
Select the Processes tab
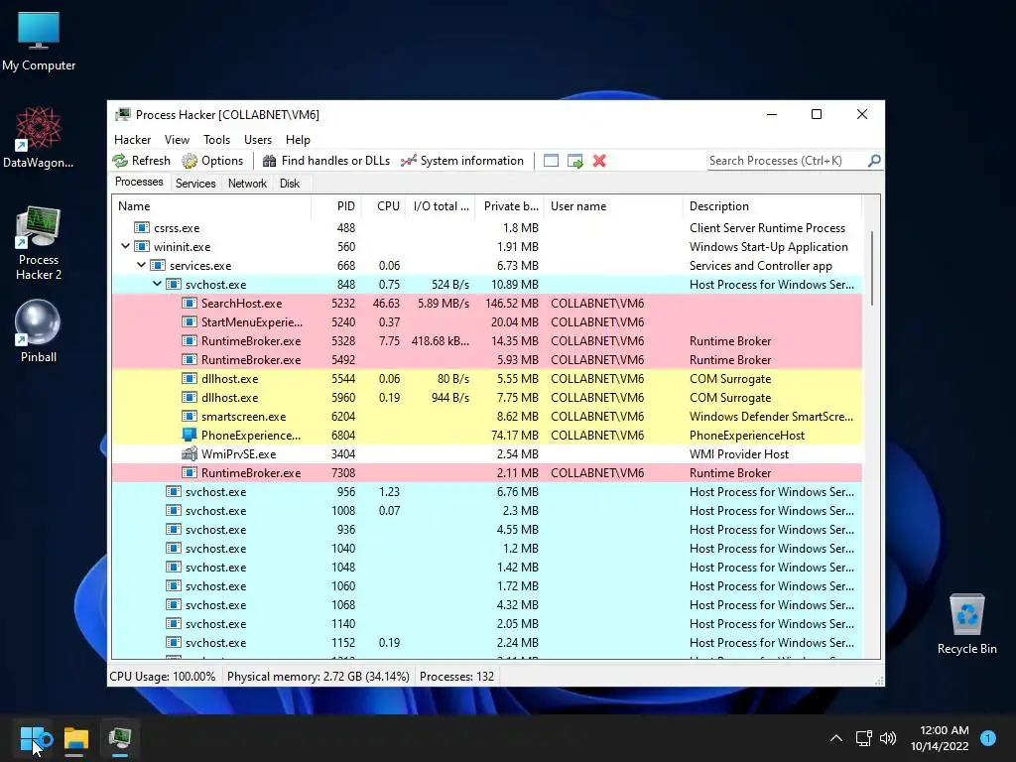pos(139,183)
